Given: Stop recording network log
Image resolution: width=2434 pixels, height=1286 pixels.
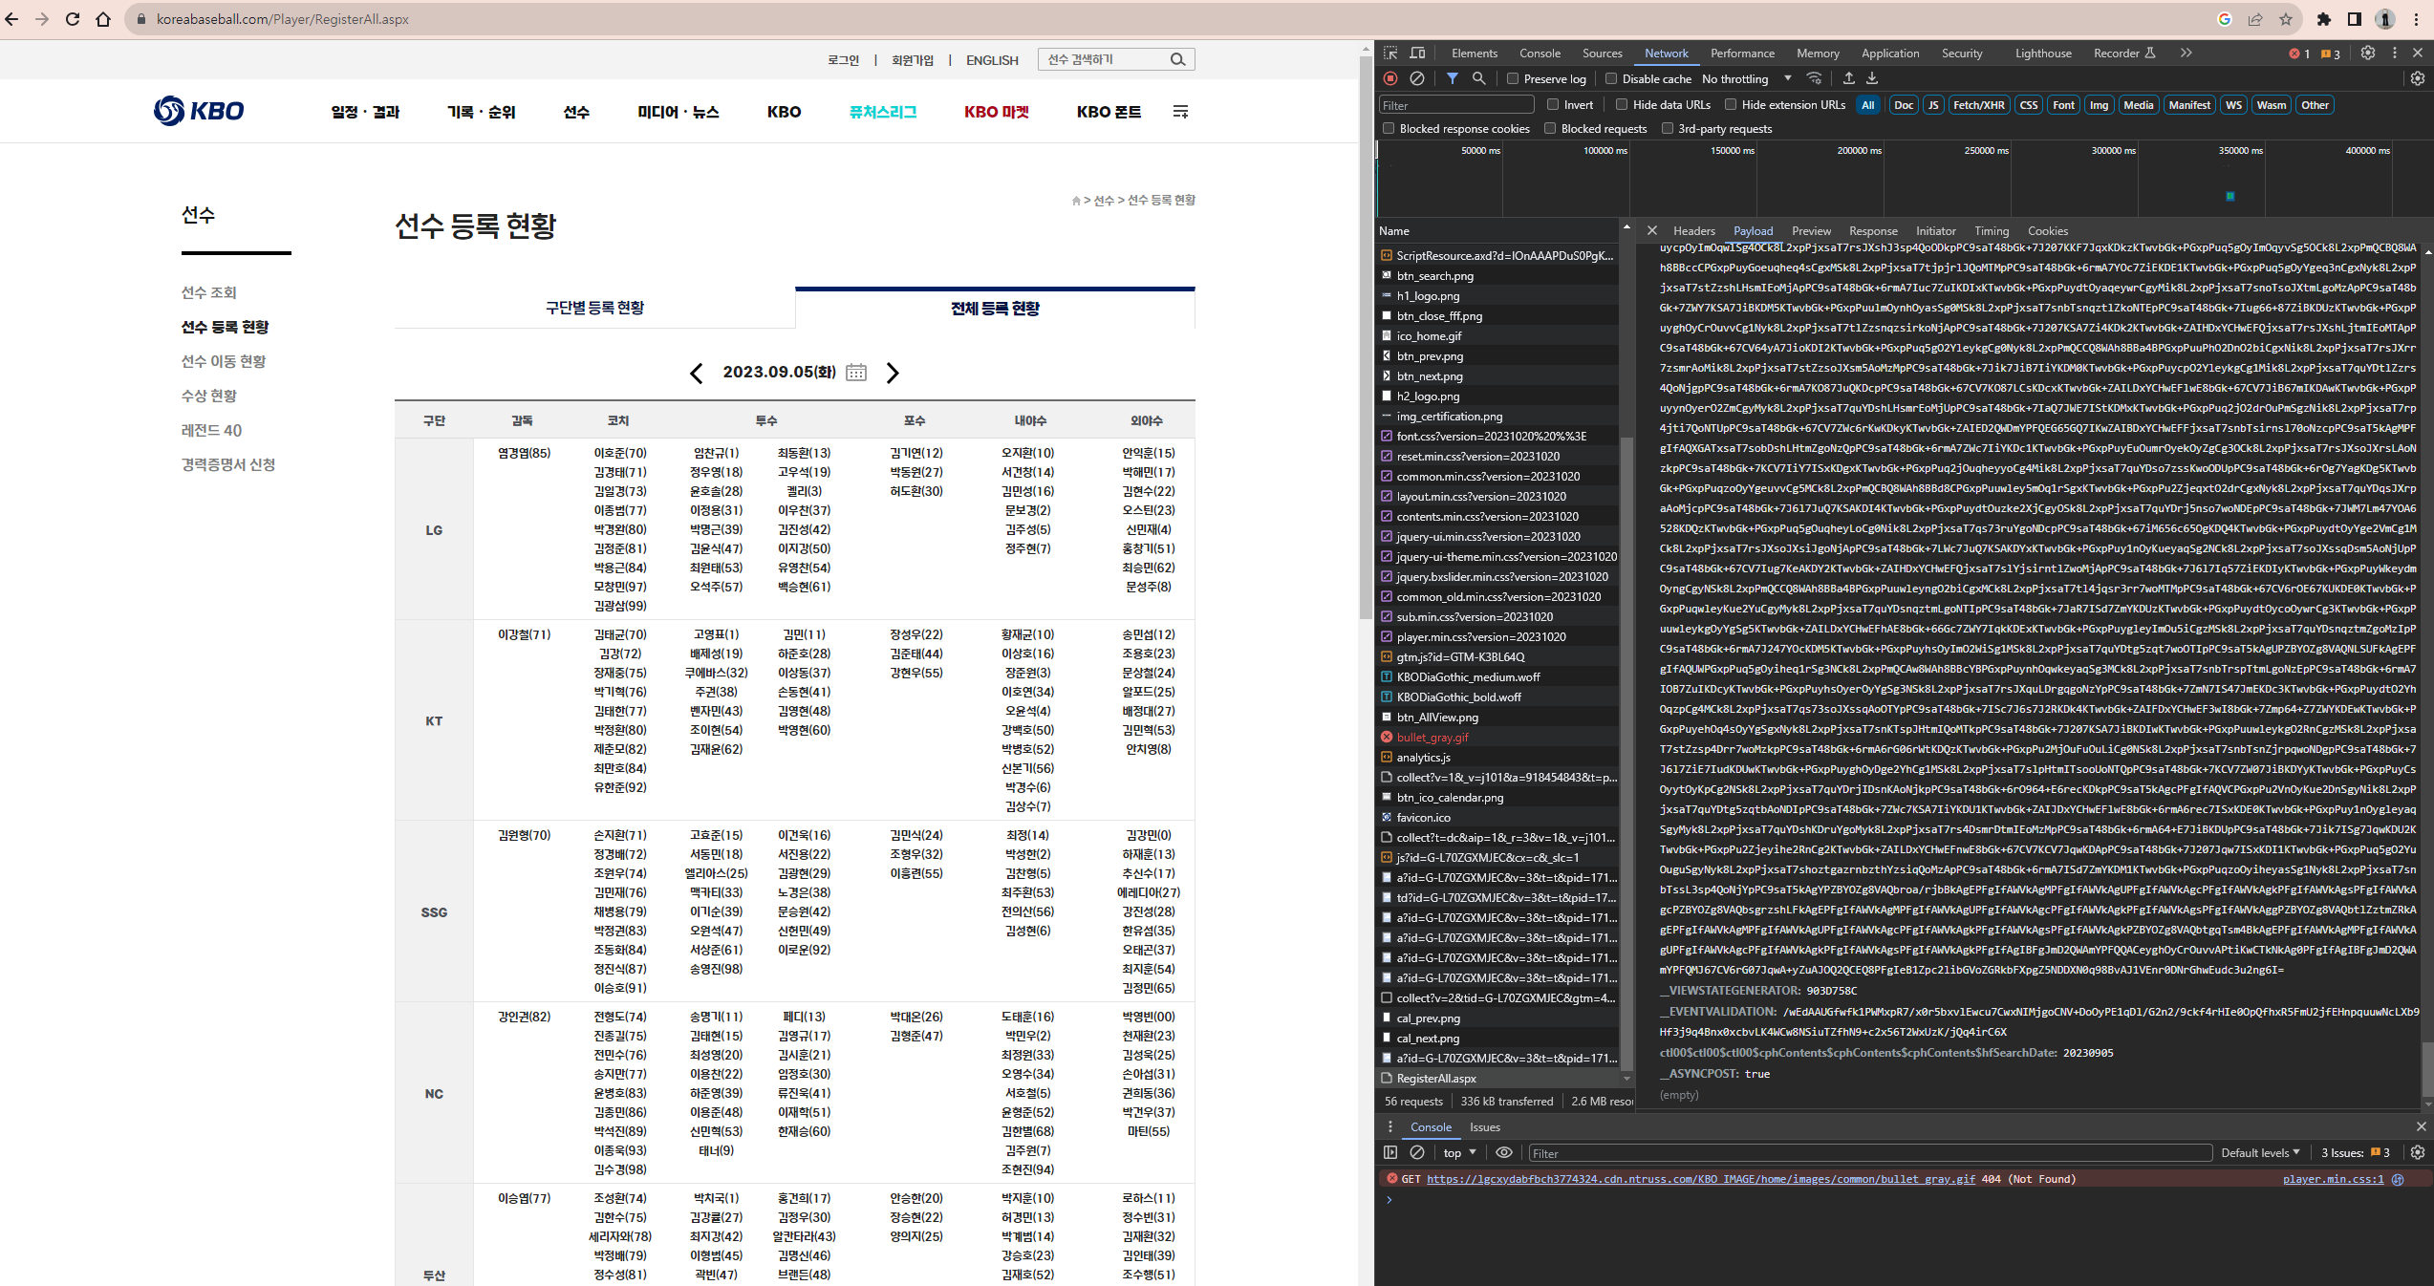Looking at the screenshot, I should pyautogui.click(x=1390, y=78).
